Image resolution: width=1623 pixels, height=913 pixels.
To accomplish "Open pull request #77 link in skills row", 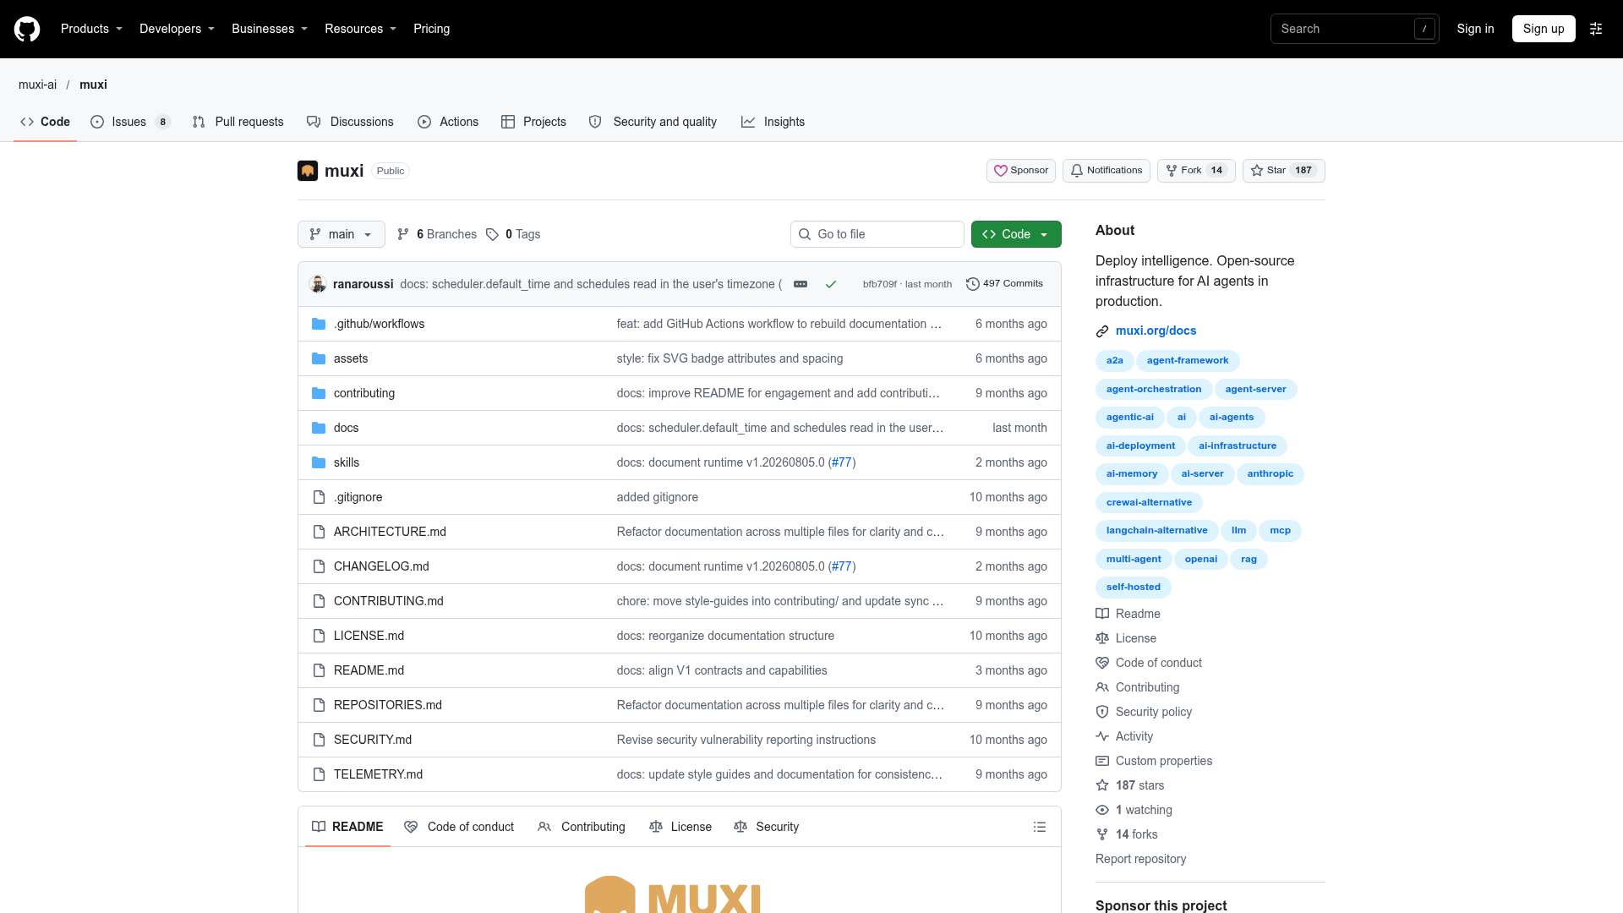I will point(841,462).
